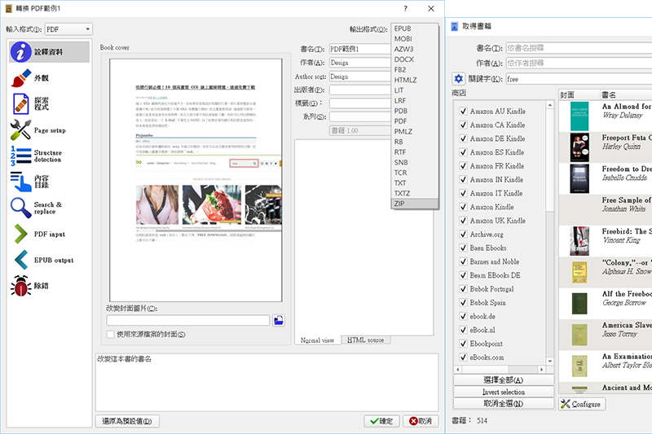Deselect all stores in Get Books
Viewport: 652px width, 434px height.
pos(503,403)
